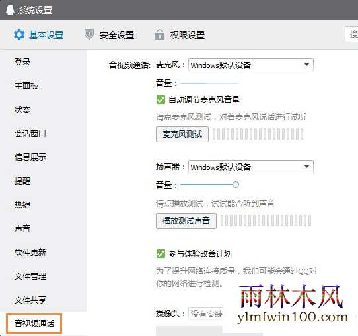Select 声音 in the sidebar

tap(22, 228)
